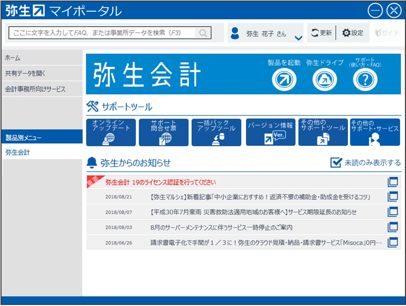
Task: Open the サポート問合せ票 tool
Action: [164, 132]
